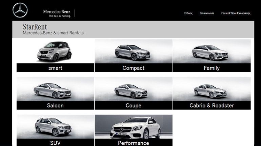This screenshot has width=261, height=146.
Task: Select the Family car thumbnail image
Action: point(212,51)
